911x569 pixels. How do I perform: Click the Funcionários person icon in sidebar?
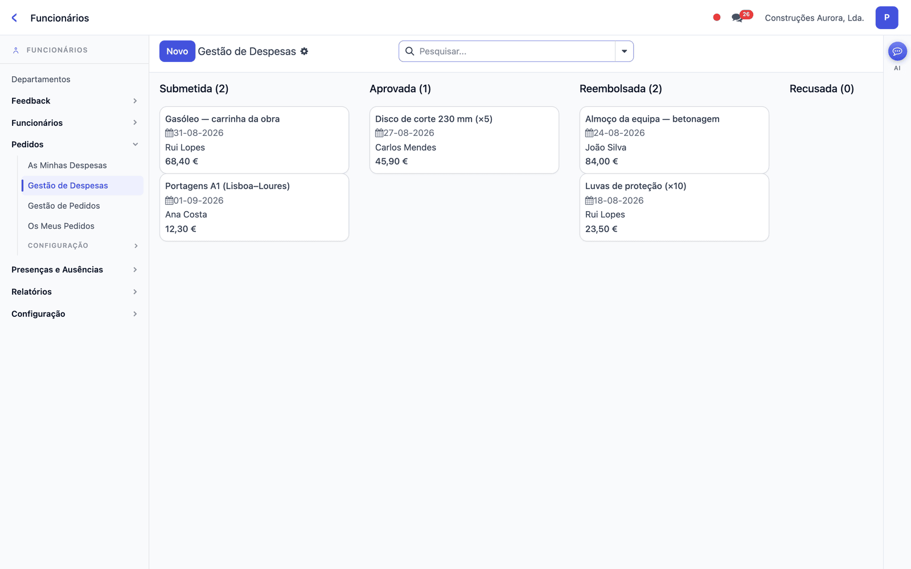16,50
